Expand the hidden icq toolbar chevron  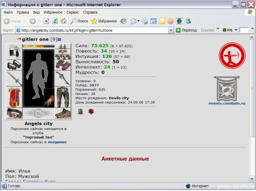click(253, 29)
